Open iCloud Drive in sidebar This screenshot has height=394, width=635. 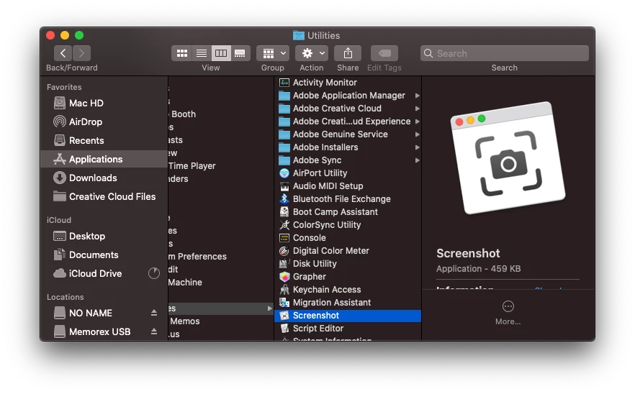coord(104,273)
